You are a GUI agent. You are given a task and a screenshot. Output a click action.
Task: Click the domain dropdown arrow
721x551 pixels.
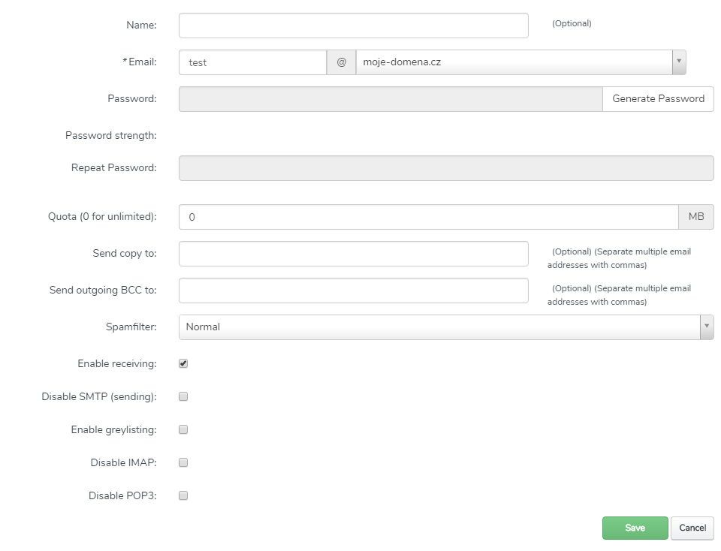[x=679, y=62]
